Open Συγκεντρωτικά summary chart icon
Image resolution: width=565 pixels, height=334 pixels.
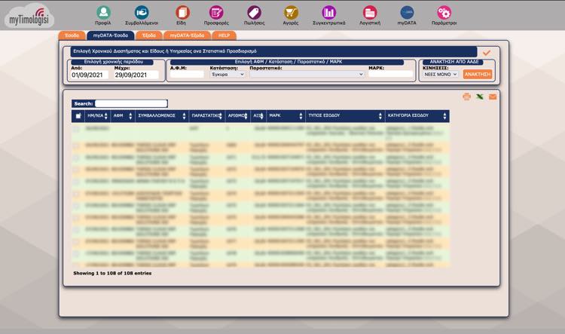[329, 13]
